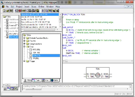Screen dimensions: 135x97
Task: Click the library list vertical scrollbar down arrow
Action: [x=60, y=27]
